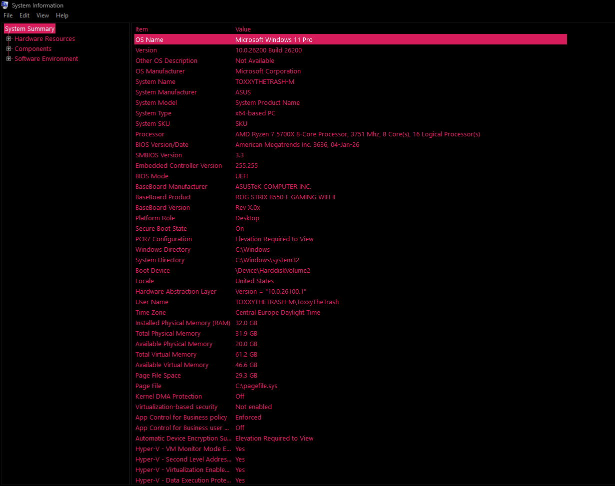Image resolution: width=615 pixels, height=486 pixels.
Task: Click the PCR7 Configuration item
Action: click(x=163, y=239)
